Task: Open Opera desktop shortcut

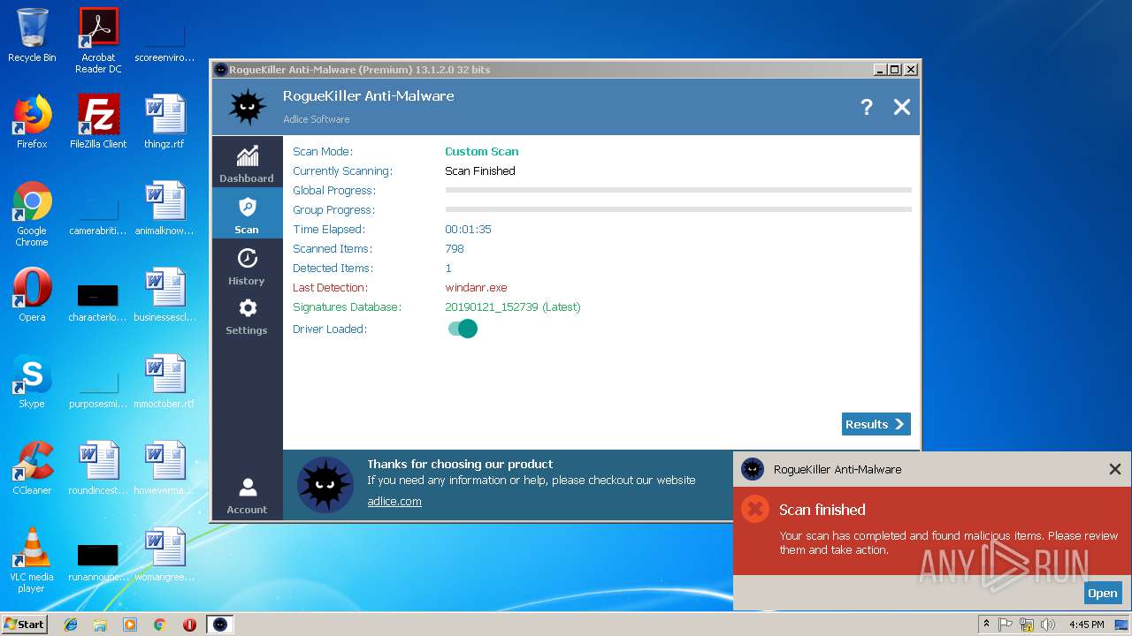Action: (32, 294)
